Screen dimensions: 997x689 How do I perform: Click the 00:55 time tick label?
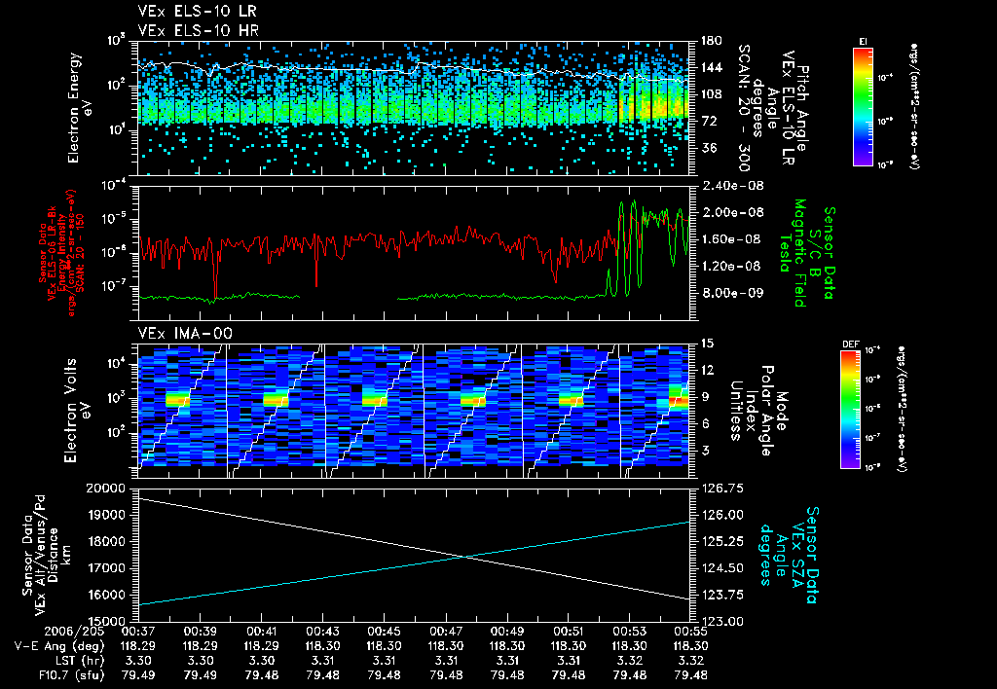point(690,632)
